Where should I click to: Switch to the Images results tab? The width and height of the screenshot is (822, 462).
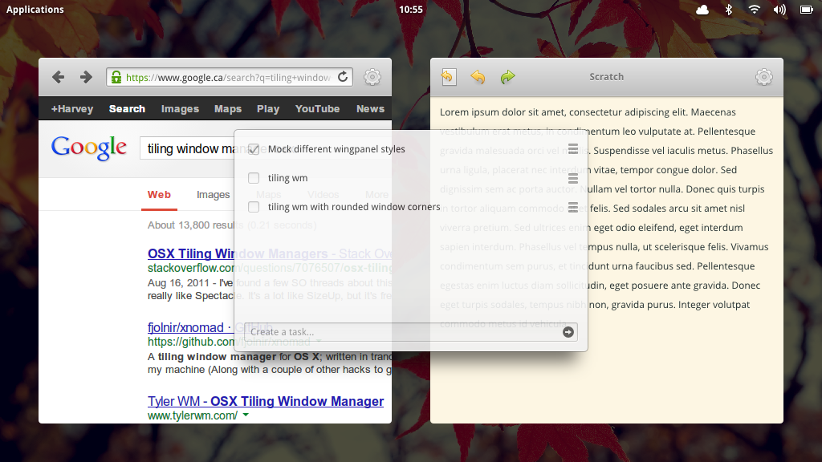tap(213, 195)
